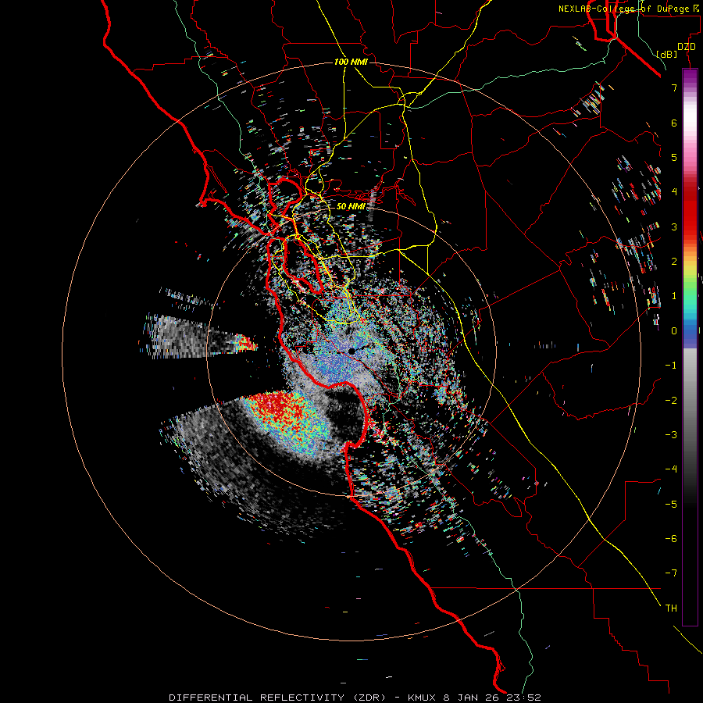Click the '-5' value on the color scale
Image resolution: width=703 pixels, height=703 pixels.
pyautogui.click(x=671, y=505)
